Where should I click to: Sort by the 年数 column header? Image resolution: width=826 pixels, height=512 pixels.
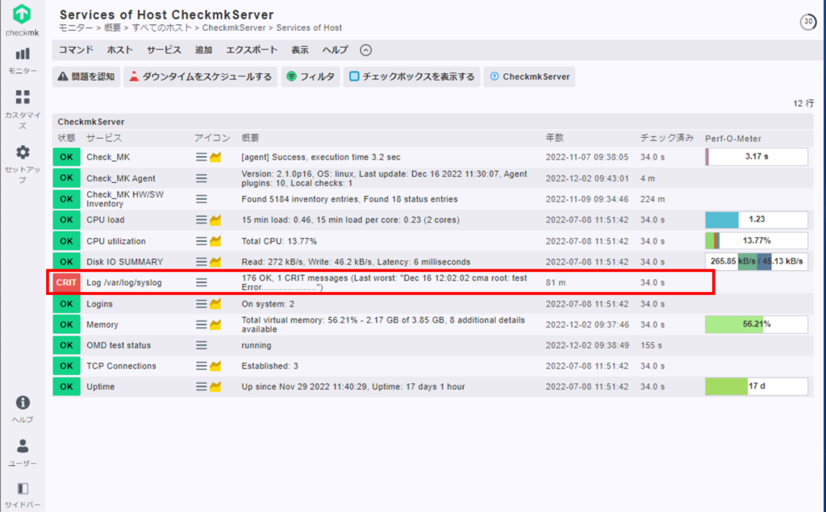click(555, 138)
